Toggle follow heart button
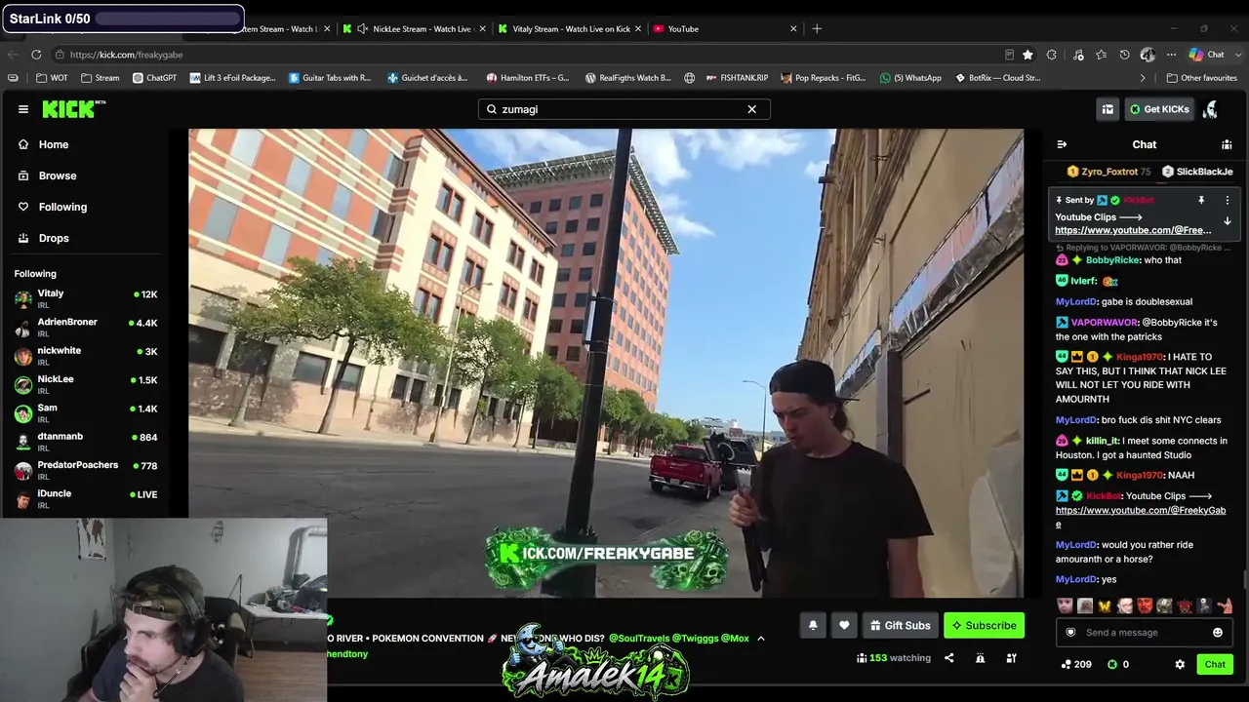Image resolution: width=1249 pixels, height=702 pixels. click(x=844, y=625)
